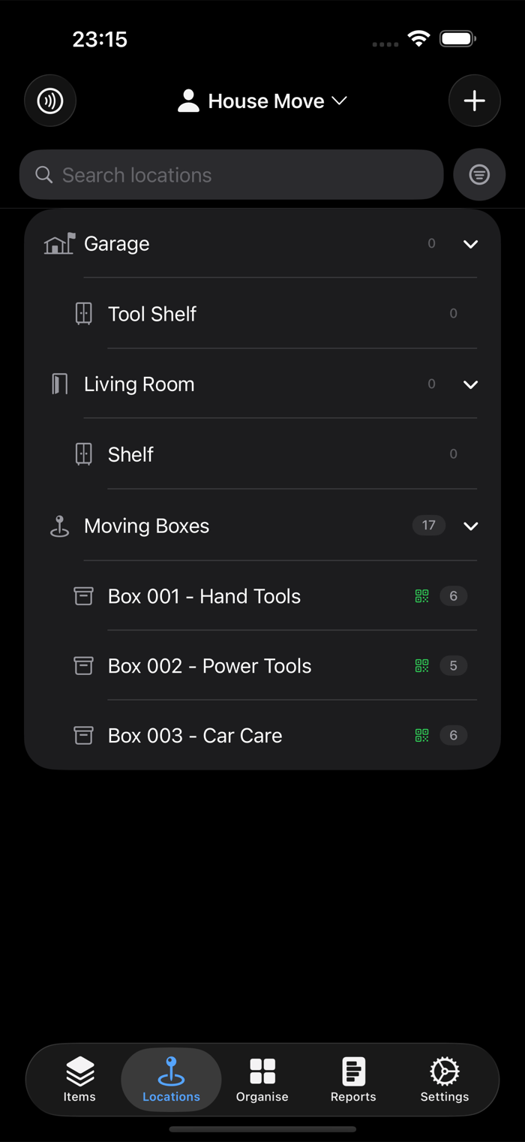Open QR code for Box 003
This screenshot has height=1142, width=525.
(422, 736)
